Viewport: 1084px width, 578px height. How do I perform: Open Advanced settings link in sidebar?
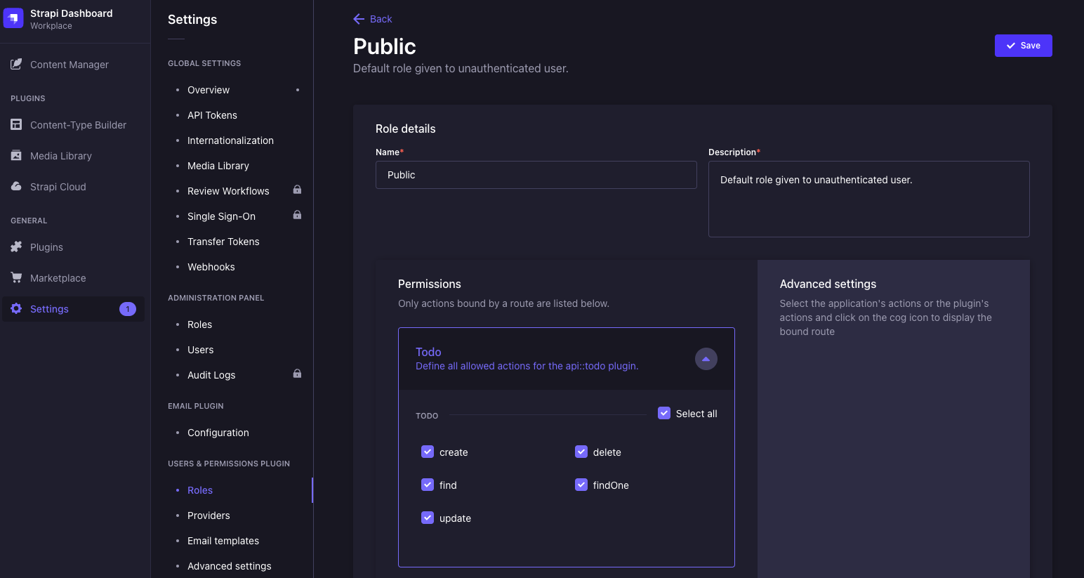point(230,566)
